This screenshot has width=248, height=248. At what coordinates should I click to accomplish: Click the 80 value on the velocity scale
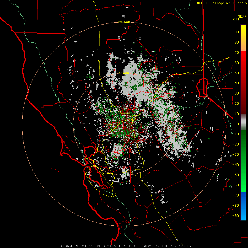237,42
